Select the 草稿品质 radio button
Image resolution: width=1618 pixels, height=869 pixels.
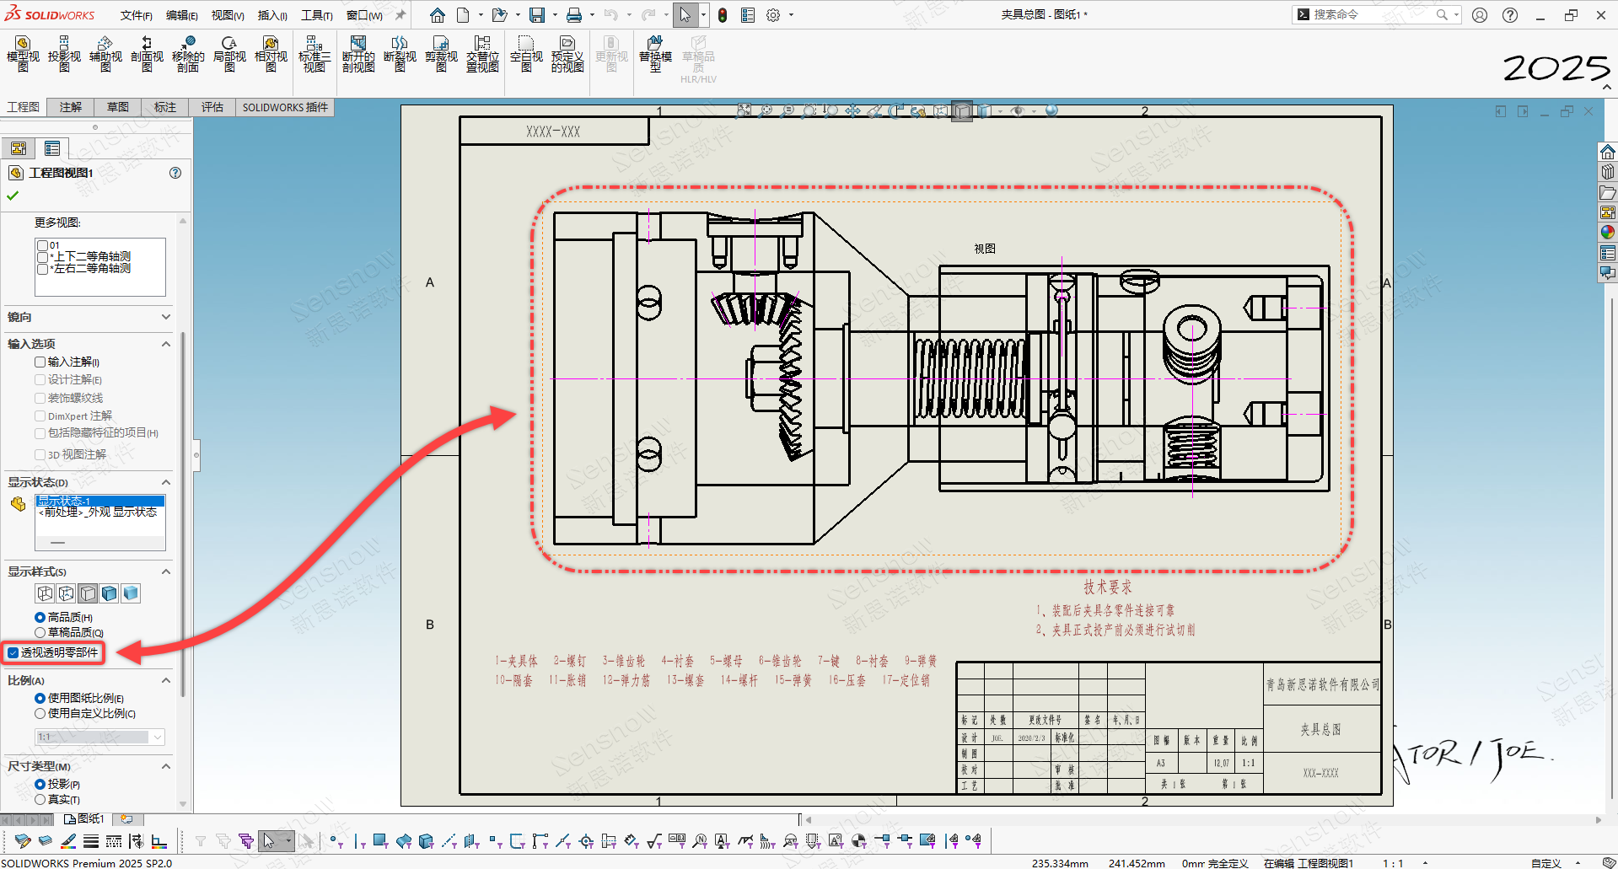pos(40,632)
